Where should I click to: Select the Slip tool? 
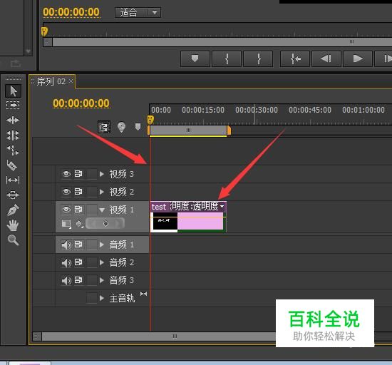click(x=13, y=180)
